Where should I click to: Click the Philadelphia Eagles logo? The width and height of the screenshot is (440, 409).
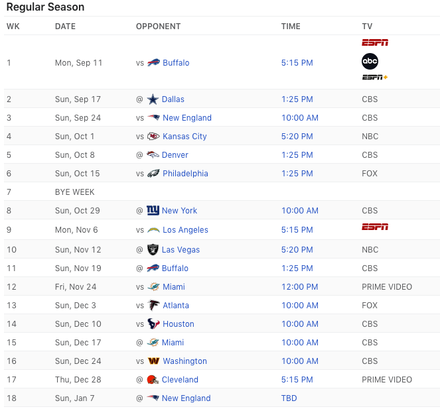[153, 174]
